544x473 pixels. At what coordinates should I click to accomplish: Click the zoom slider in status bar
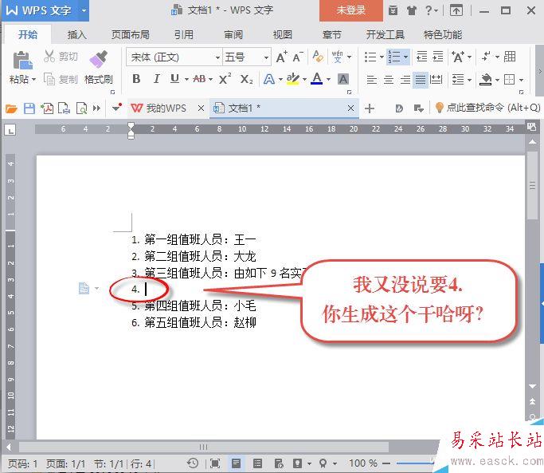[415, 463]
